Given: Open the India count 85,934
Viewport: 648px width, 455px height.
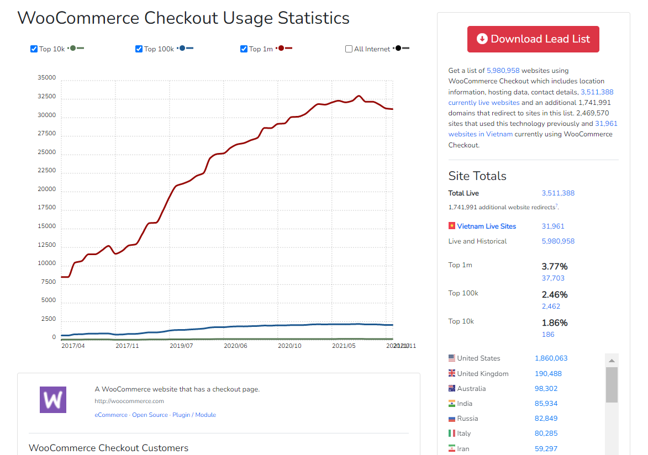Looking at the screenshot, I should (x=546, y=403).
